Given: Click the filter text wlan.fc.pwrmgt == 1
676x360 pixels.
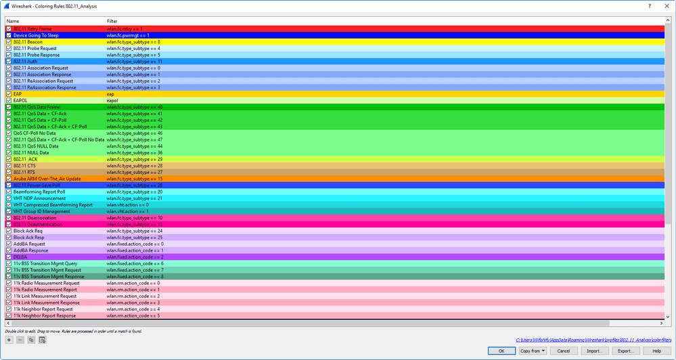Looking at the screenshot, I should click(128, 35).
